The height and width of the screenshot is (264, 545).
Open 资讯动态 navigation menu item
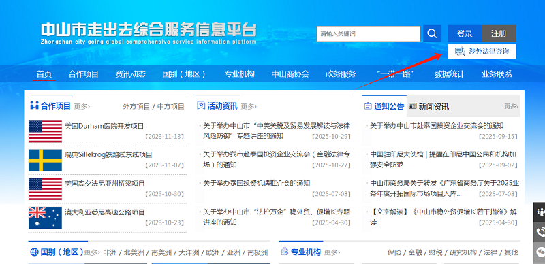click(130, 74)
